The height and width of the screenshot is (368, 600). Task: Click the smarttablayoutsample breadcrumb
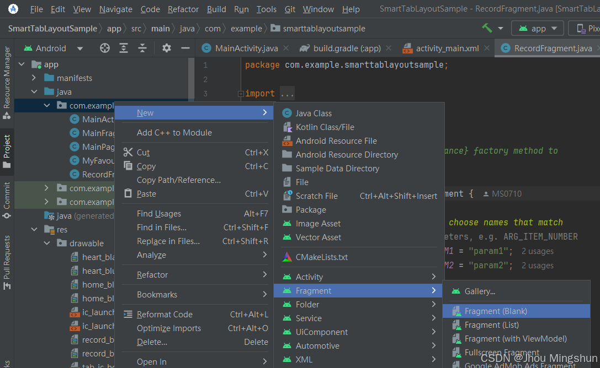click(324, 28)
